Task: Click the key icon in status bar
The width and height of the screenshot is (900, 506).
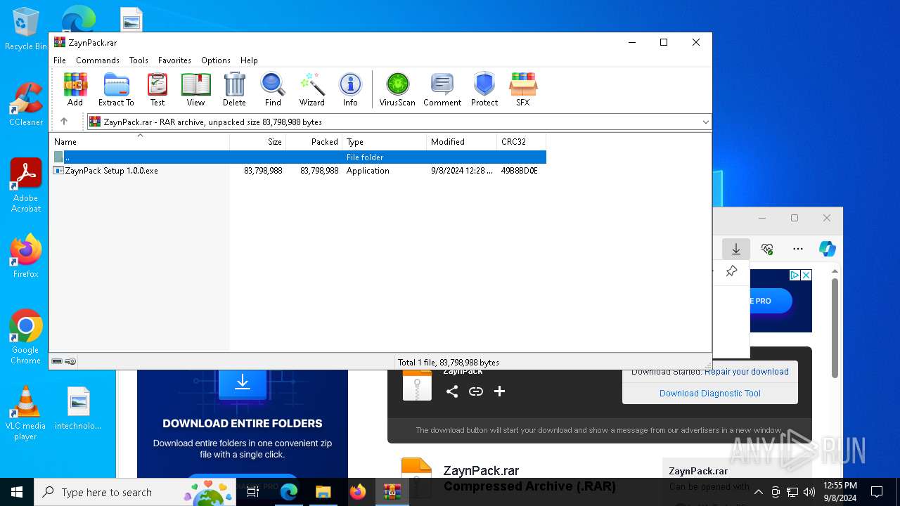Action: (x=70, y=362)
